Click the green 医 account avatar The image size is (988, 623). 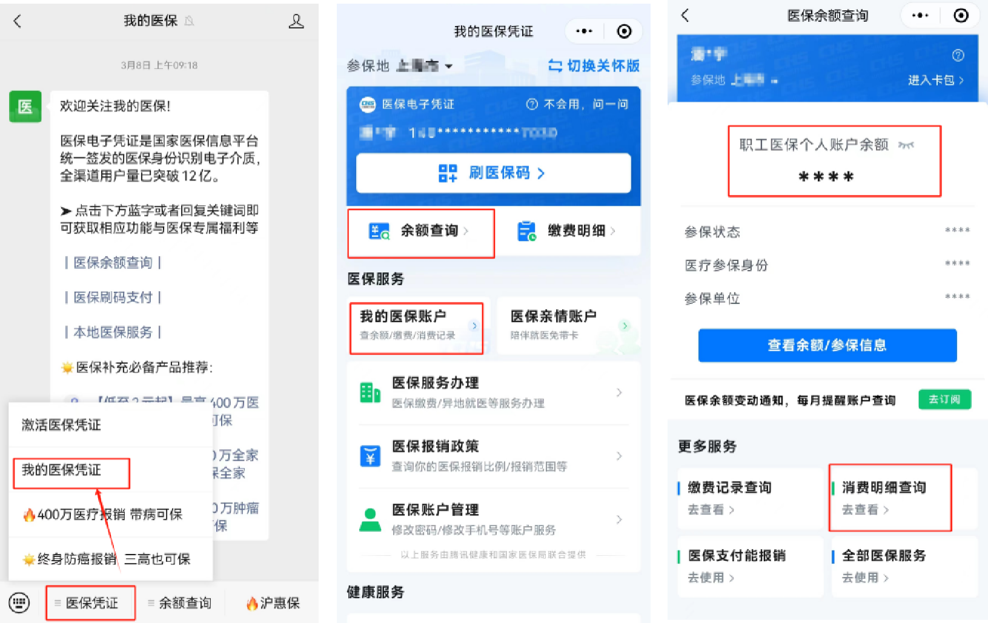coord(25,107)
